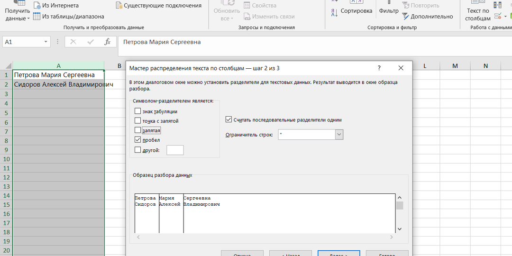Screen dimensions: 512x256
Task: Click the Свойства icon in Запросы и подключения
Action: (247, 6)
